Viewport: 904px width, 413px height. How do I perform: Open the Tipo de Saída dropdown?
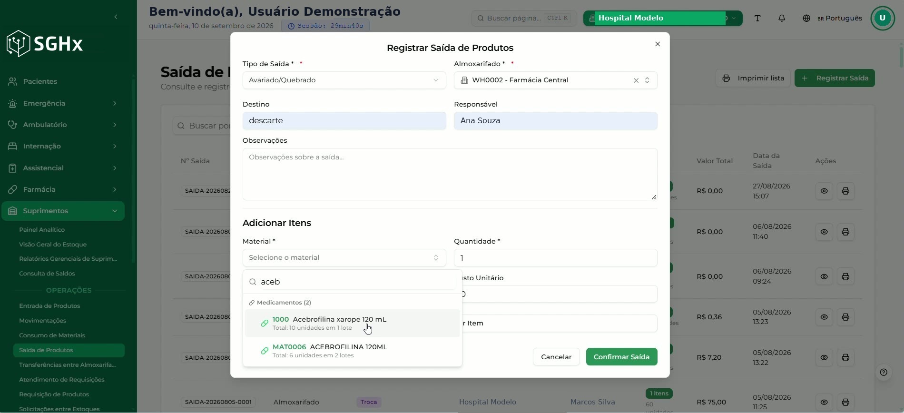click(344, 80)
